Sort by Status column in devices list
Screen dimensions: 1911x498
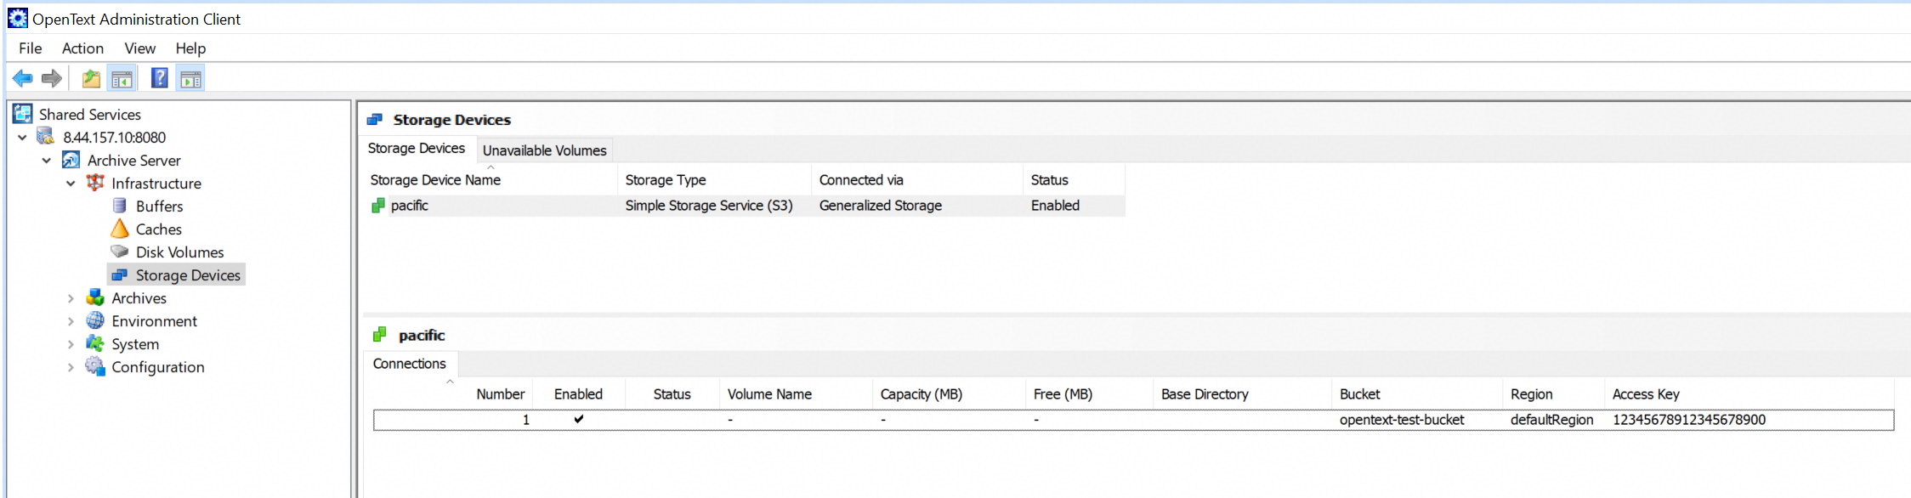click(1074, 179)
